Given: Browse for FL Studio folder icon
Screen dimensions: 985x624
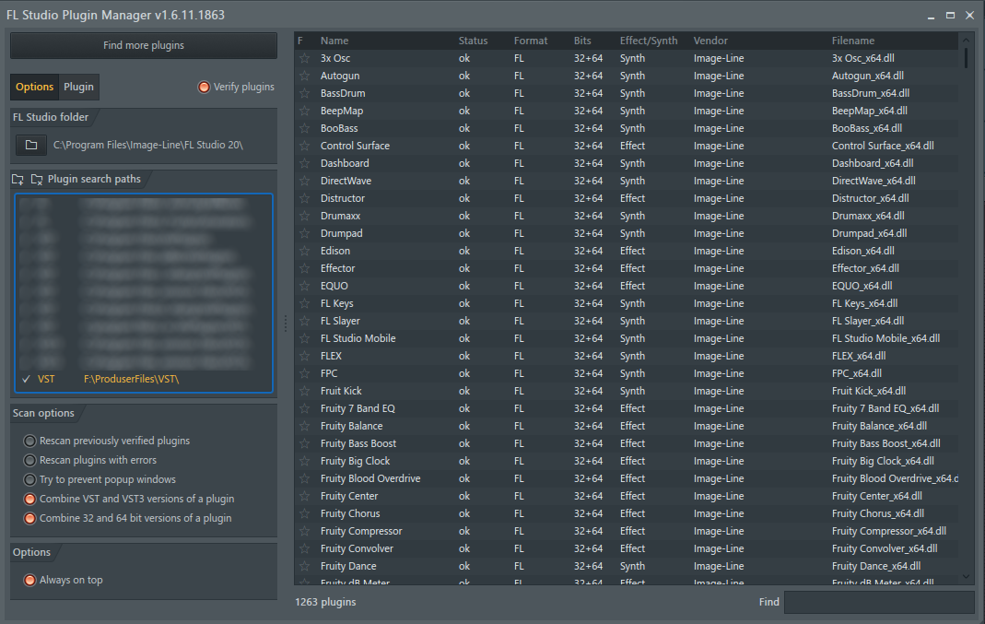Looking at the screenshot, I should tap(30, 145).
